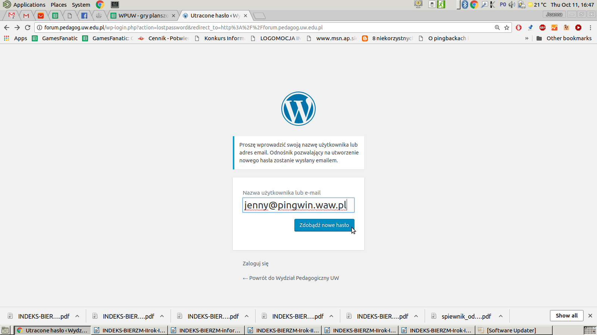This screenshot has width=597, height=335.
Task: Open the Bluetooth tray icon
Action: click(465, 4)
